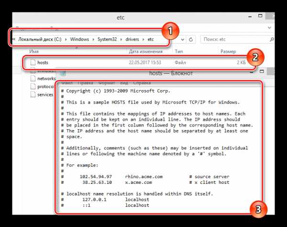Viewport: 287px width, 227px height.
Task: Click the 'Windows' breadcrumb segment
Action: (x=79, y=39)
